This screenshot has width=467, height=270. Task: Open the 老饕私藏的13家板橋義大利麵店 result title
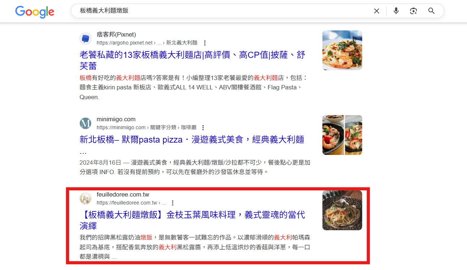pyautogui.click(x=192, y=60)
